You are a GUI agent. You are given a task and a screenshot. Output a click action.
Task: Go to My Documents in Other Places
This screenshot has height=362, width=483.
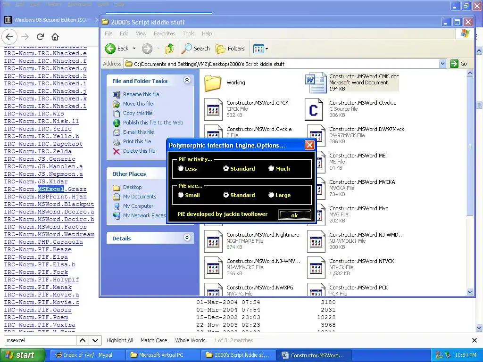pyautogui.click(x=140, y=197)
